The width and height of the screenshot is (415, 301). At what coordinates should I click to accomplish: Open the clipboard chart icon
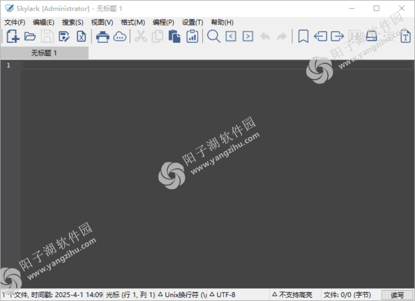pos(192,36)
